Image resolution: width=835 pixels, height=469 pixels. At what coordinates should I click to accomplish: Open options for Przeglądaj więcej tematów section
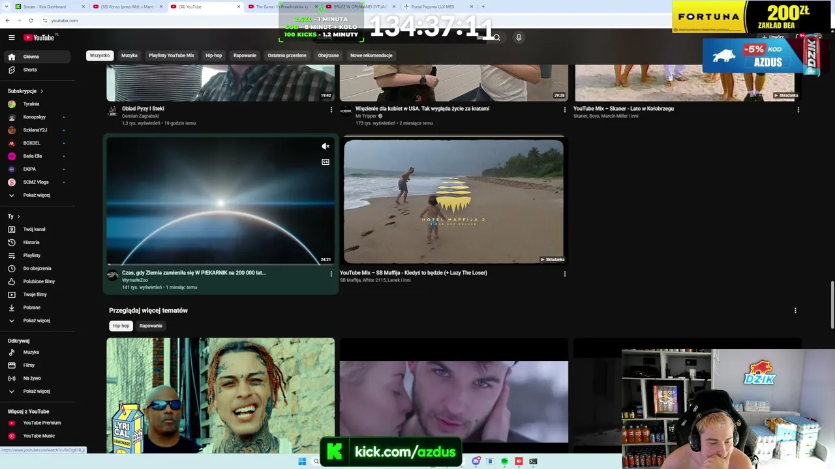795,311
